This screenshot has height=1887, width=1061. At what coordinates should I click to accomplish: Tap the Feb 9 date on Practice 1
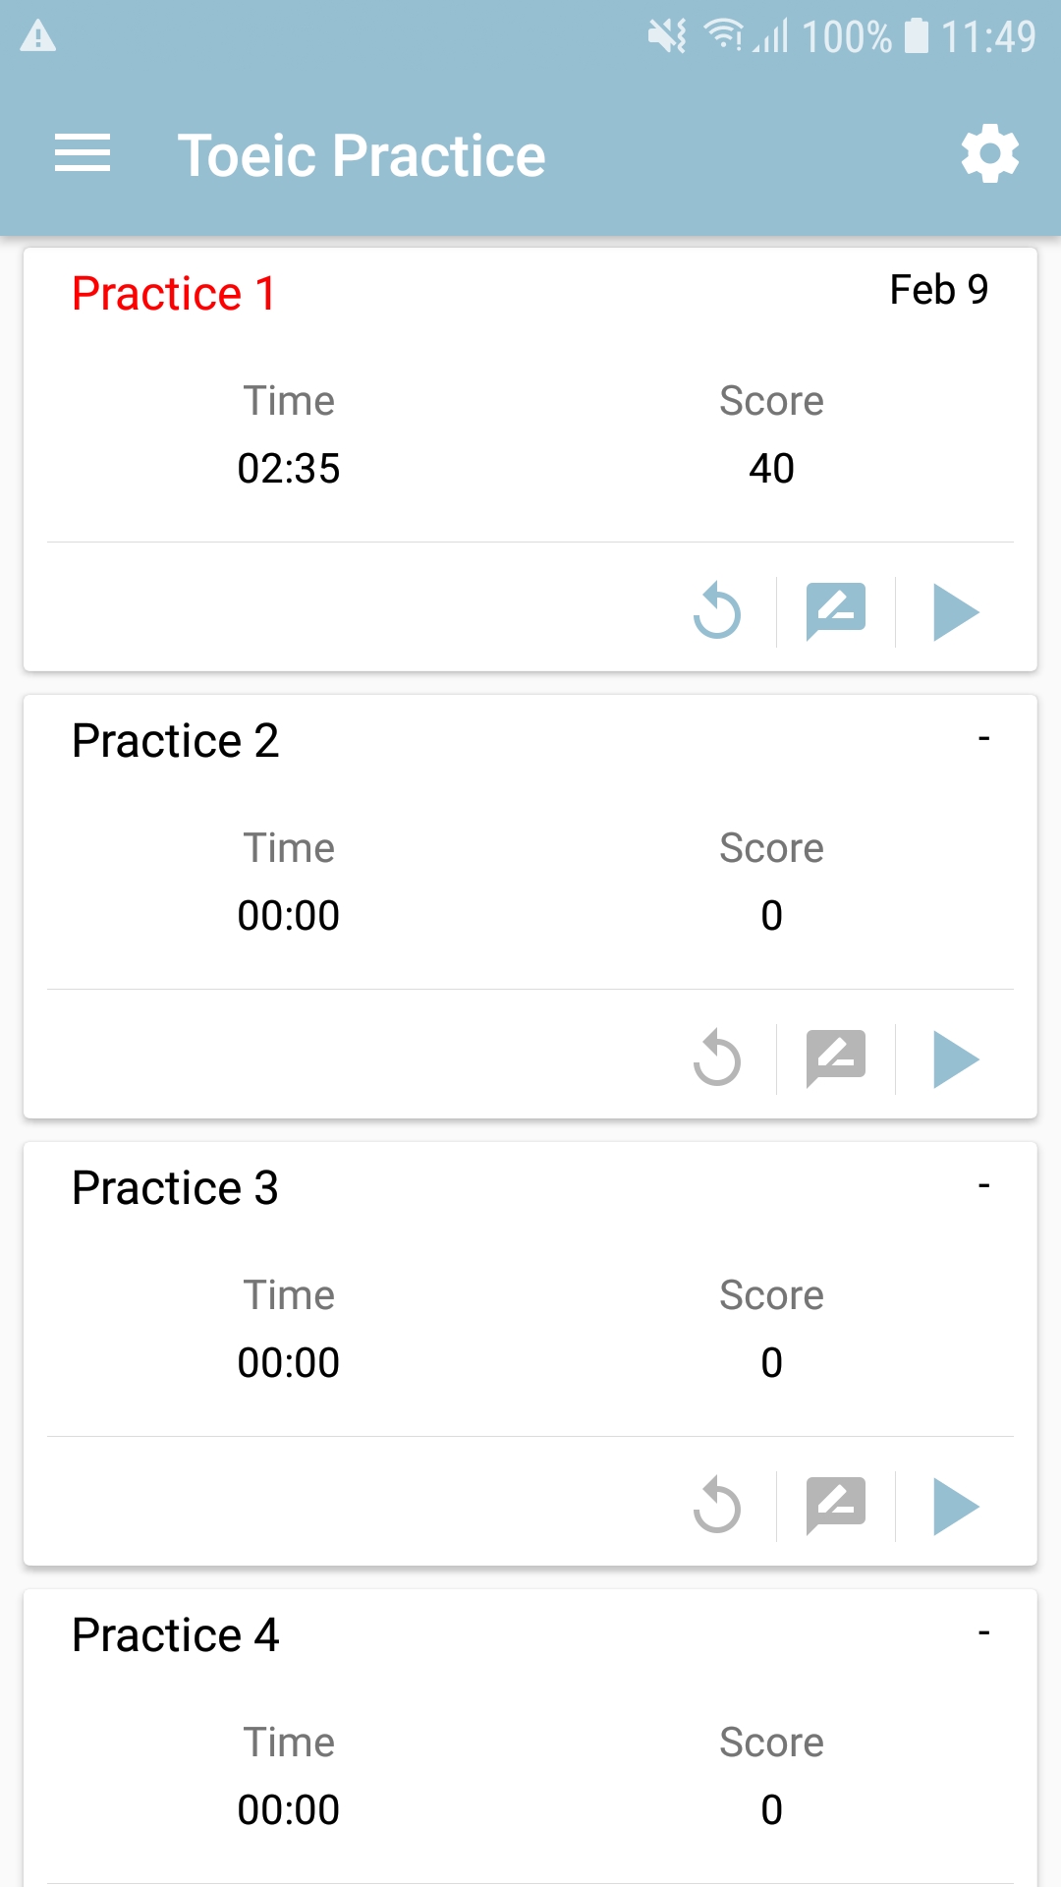tap(939, 290)
